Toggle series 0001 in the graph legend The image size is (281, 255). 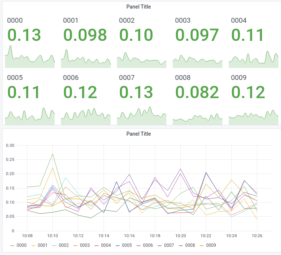tap(39, 245)
